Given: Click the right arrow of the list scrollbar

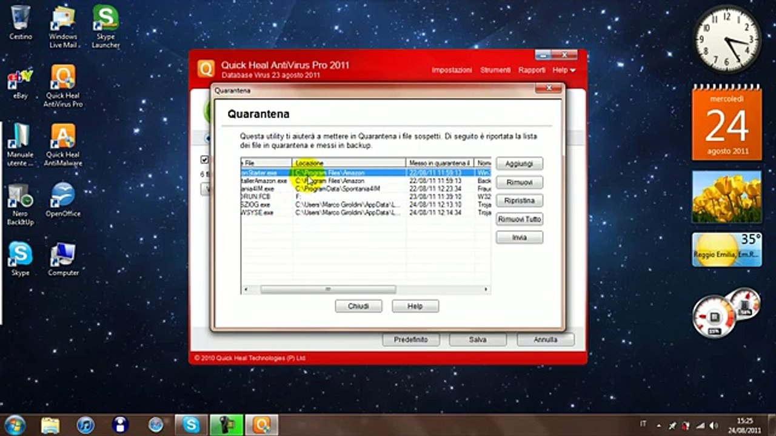Looking at the screenshot, I should pyautogui.click(x=486, y=289).
